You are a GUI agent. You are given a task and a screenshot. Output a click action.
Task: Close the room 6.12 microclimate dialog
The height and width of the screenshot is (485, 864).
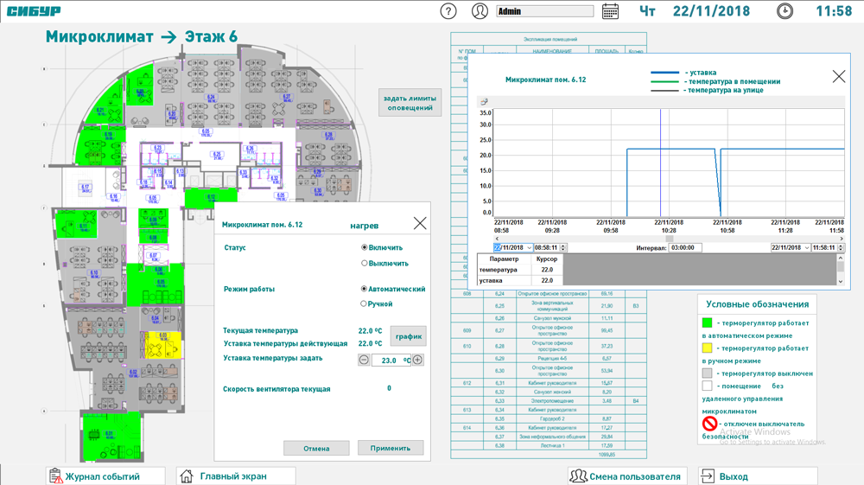tap(420, 223)
